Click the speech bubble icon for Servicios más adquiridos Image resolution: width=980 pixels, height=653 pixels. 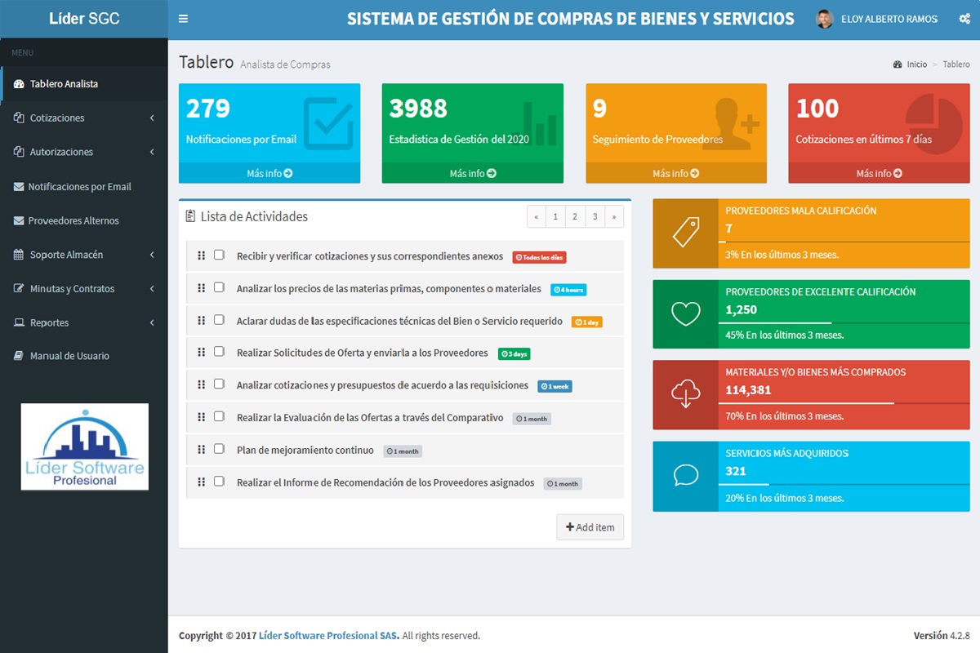click(685, 476)
